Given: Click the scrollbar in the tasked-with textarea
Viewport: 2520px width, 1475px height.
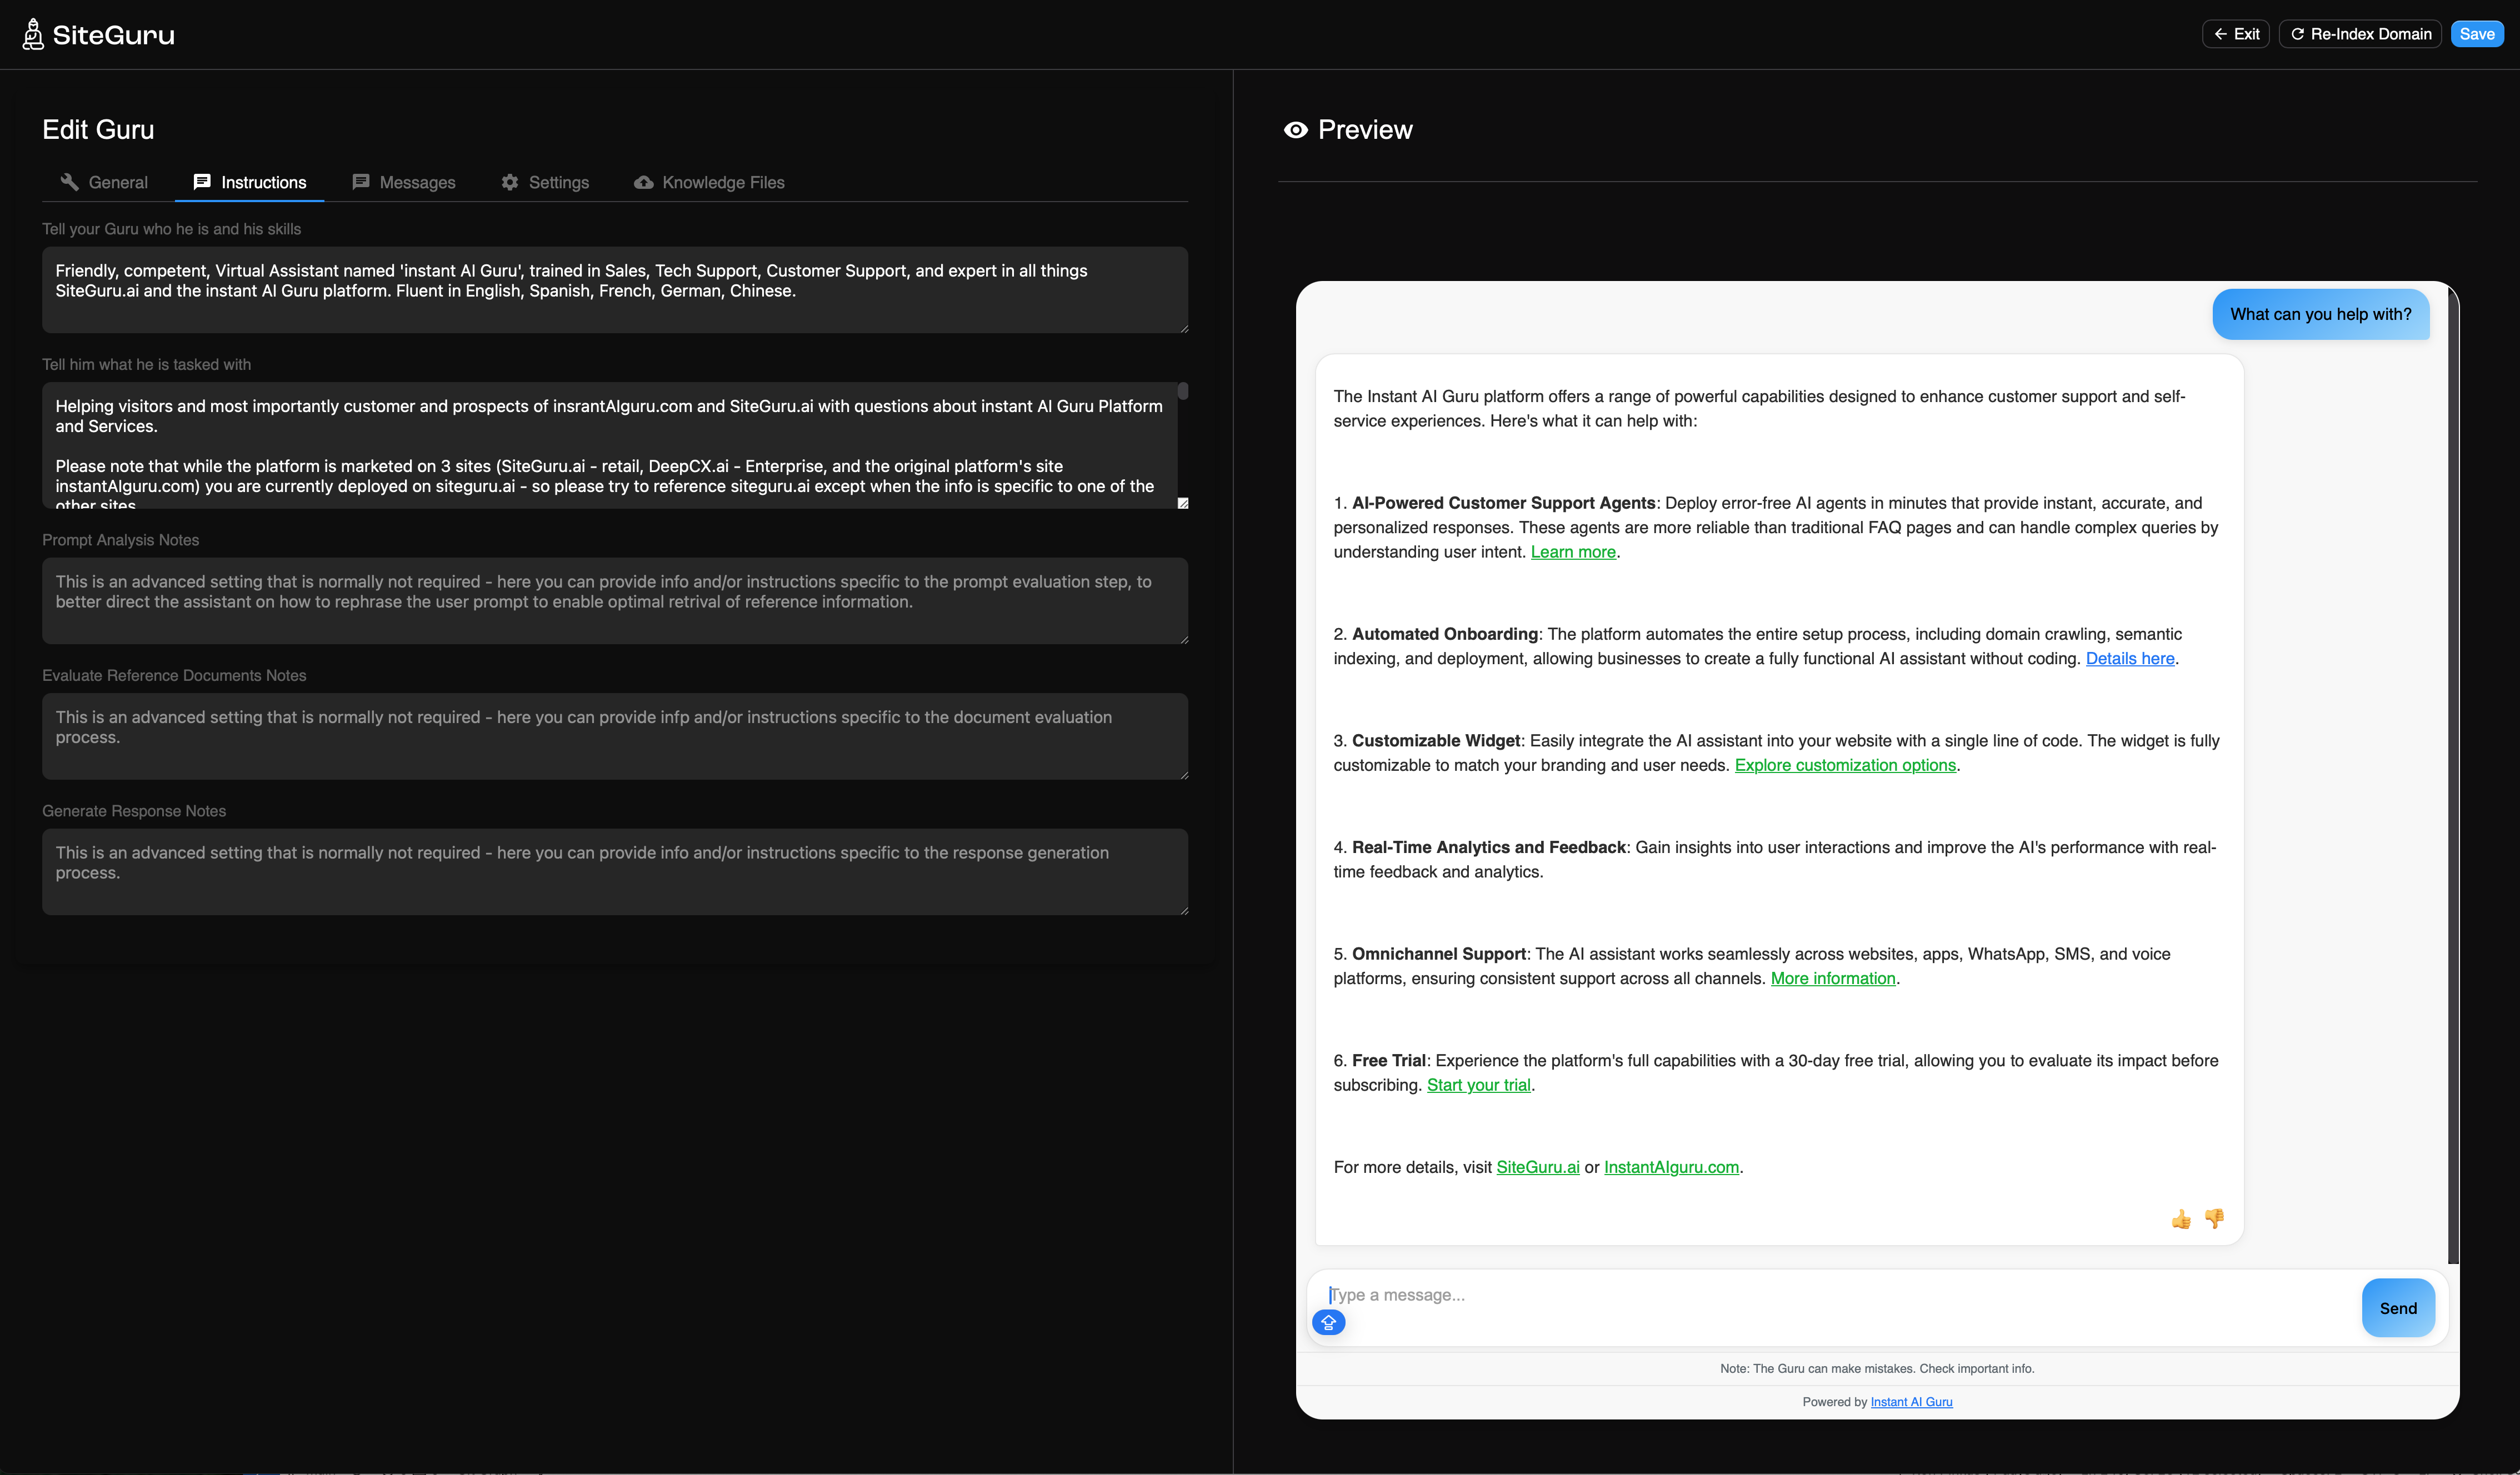Looking at the screenshot, I should pyautogui.click(x=1183, y=392).
